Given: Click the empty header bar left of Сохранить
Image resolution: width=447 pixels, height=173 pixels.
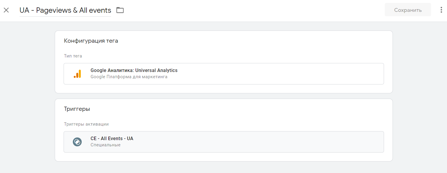Looking at the screenshot, I should point(252,10).
